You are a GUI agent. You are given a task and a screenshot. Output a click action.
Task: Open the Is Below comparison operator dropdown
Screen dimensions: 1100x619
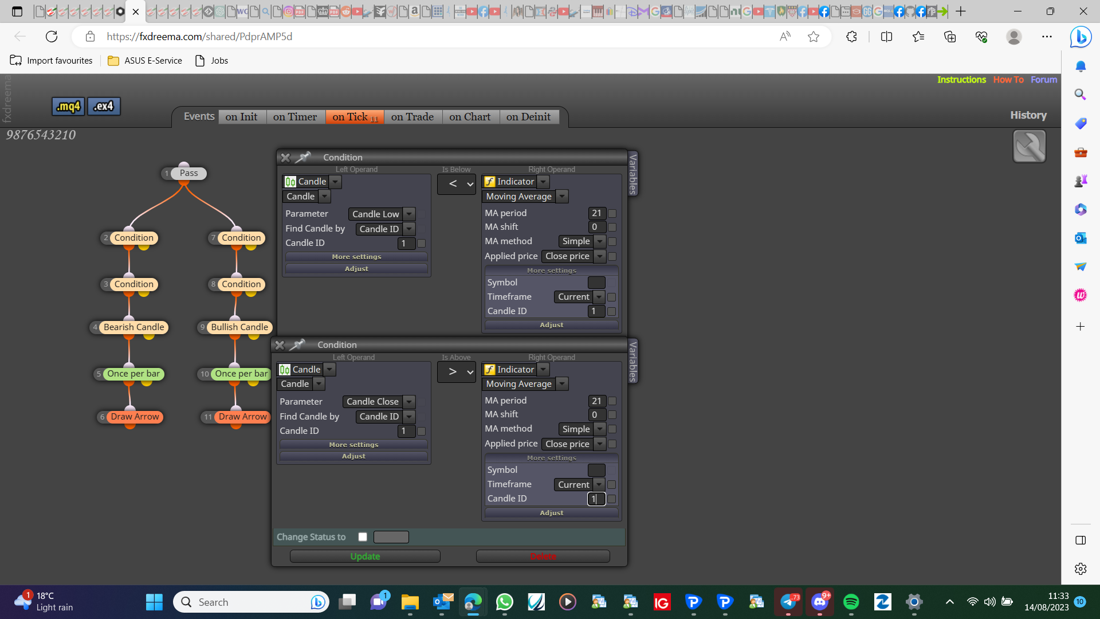[x=457, y=184]
